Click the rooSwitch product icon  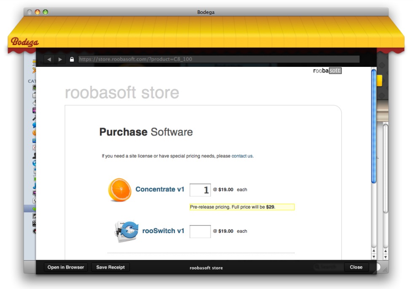[126, 231]
